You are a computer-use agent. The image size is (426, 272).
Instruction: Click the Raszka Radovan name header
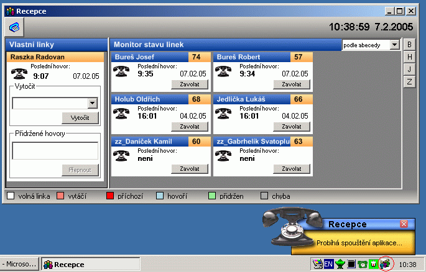[x=55, y=57]
